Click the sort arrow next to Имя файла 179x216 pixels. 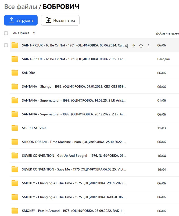point(34,33)
